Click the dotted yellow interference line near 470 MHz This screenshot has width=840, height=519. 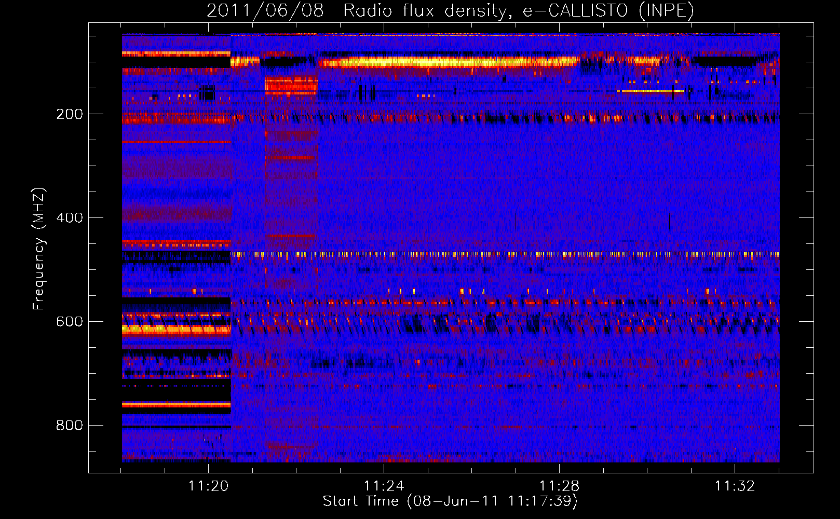[x=505, y=254]
